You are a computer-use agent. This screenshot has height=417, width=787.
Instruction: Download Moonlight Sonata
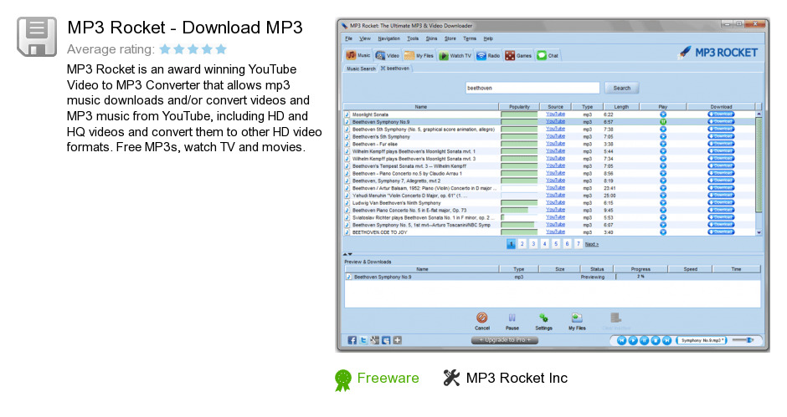click(x=721, y=114)
